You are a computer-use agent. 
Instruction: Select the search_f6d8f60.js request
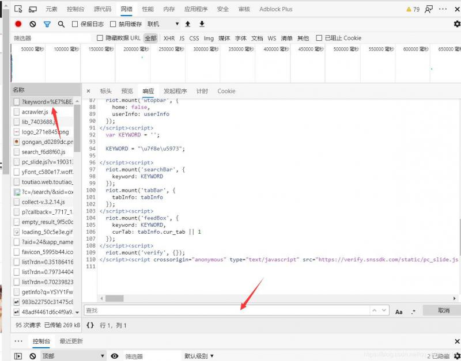pos(43,152)
